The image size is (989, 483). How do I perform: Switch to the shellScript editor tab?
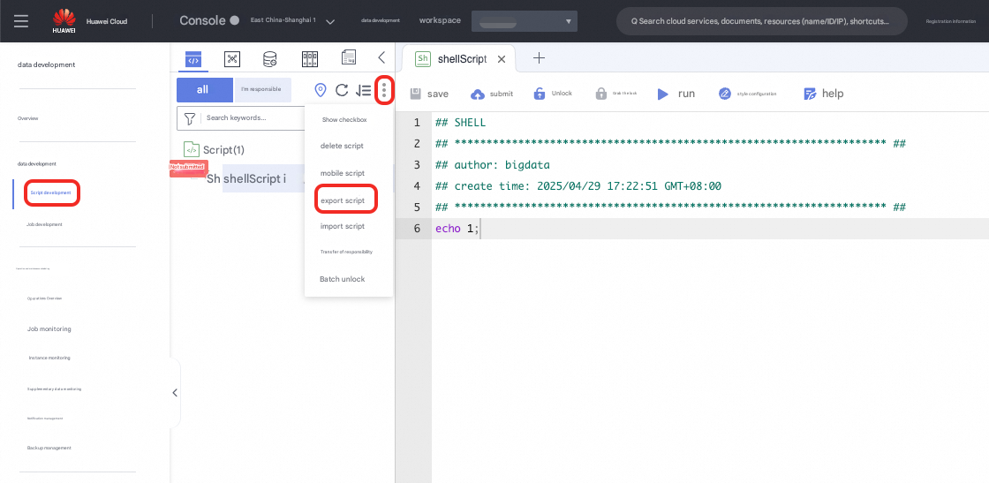(x=459, y=58)
